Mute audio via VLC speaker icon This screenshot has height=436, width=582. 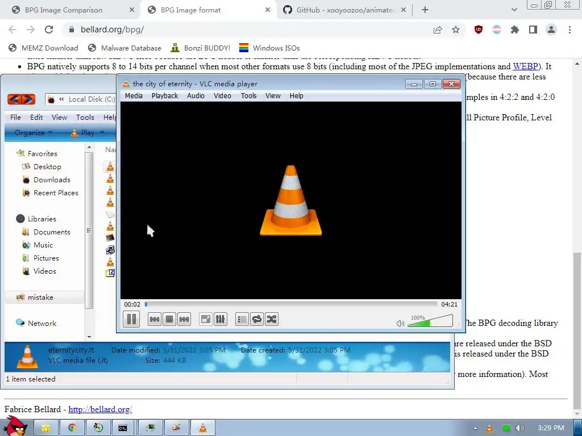click(400, 323)
